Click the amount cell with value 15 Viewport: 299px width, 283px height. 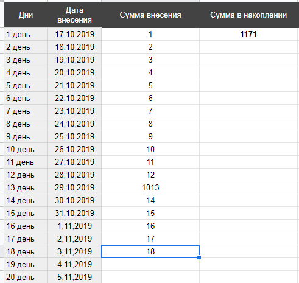(x=150, y=213)
